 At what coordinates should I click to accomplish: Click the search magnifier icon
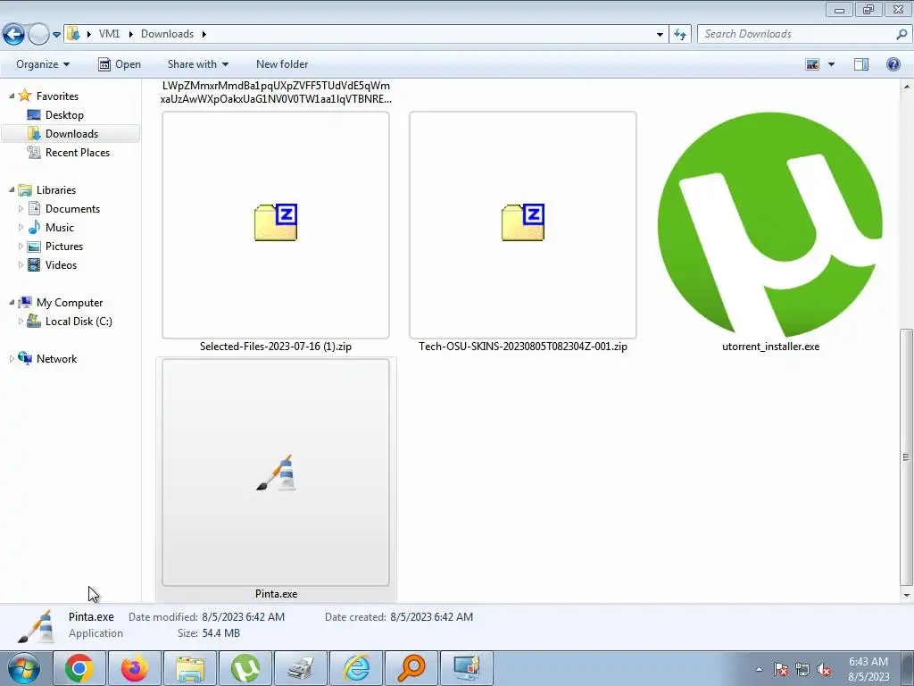(x=902, y=34)
